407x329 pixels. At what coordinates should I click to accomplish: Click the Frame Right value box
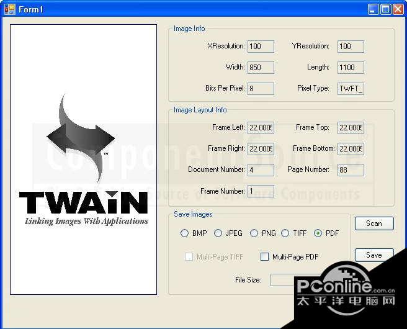point(261,149)
